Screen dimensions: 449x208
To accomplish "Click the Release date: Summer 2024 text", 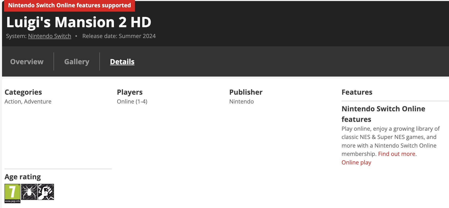I will point(119,36).
